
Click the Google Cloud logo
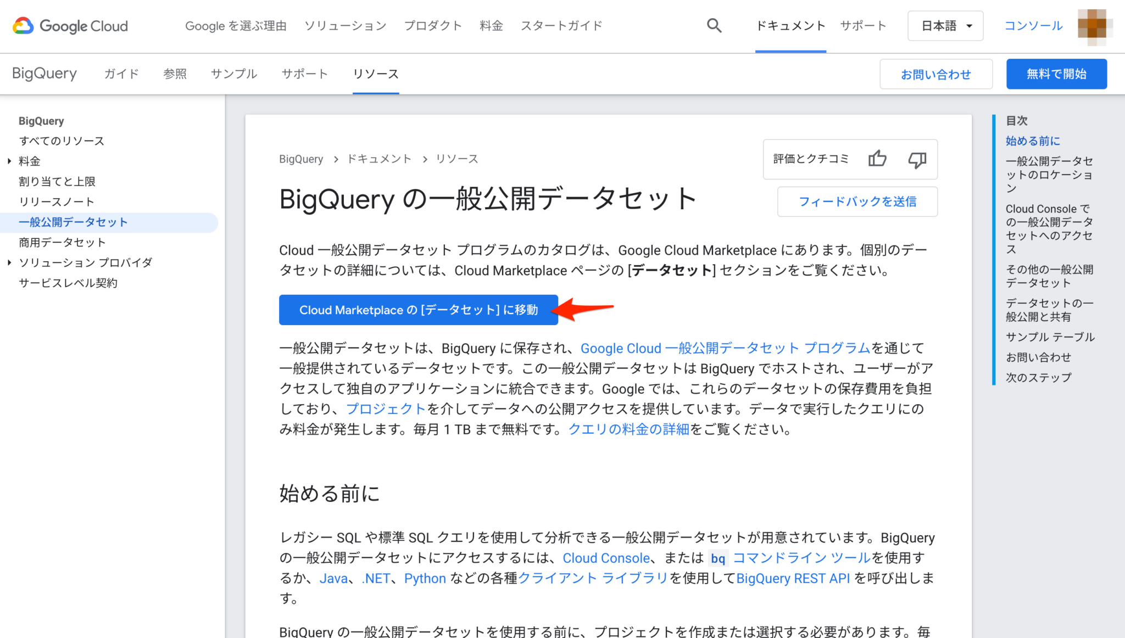point(70,25)
